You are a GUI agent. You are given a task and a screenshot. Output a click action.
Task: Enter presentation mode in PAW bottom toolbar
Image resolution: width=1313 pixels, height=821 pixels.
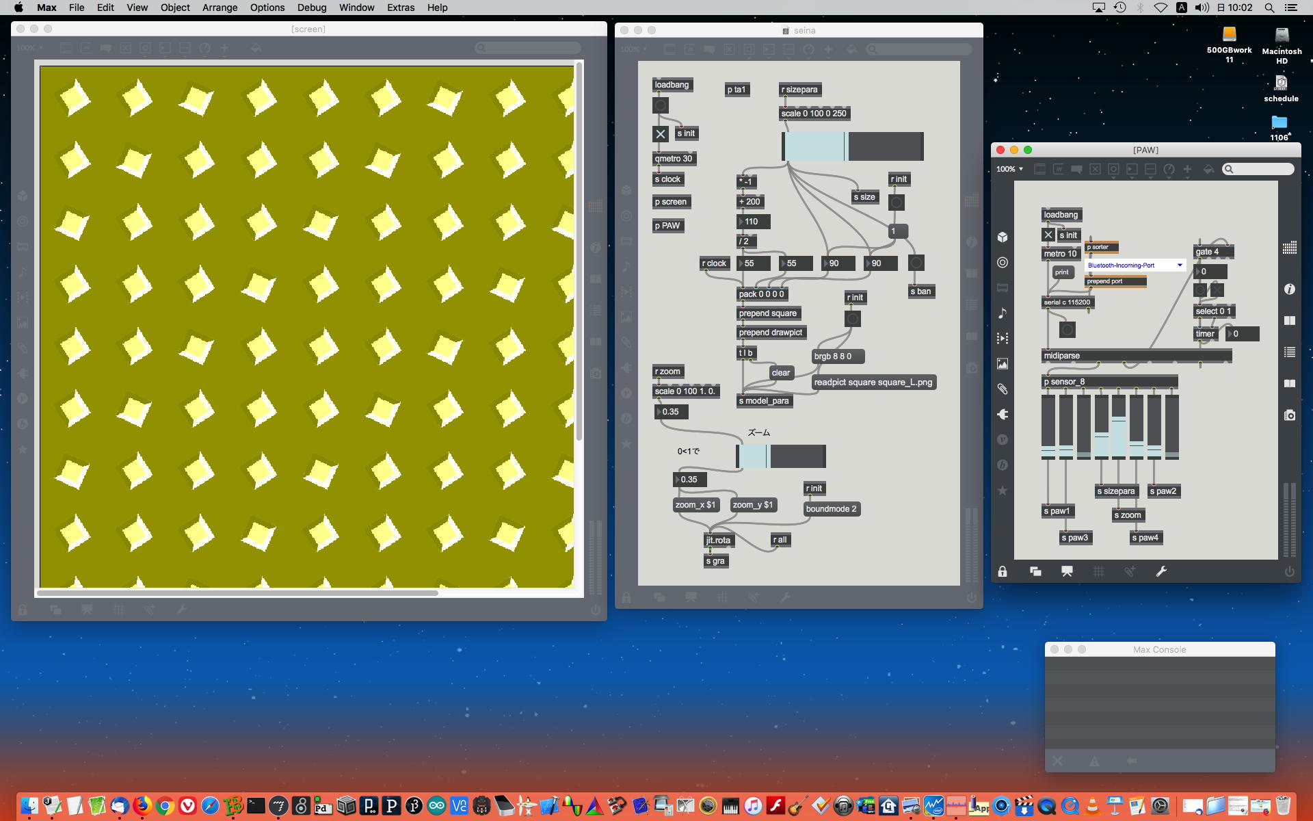(1067, 572)
